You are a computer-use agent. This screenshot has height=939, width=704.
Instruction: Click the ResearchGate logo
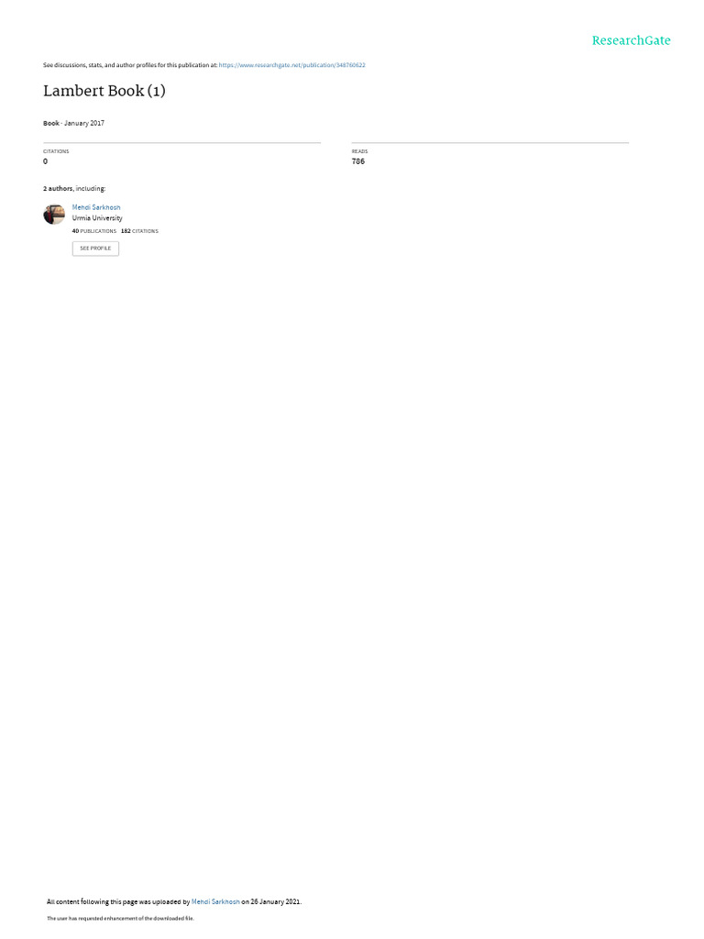point(631,40)
